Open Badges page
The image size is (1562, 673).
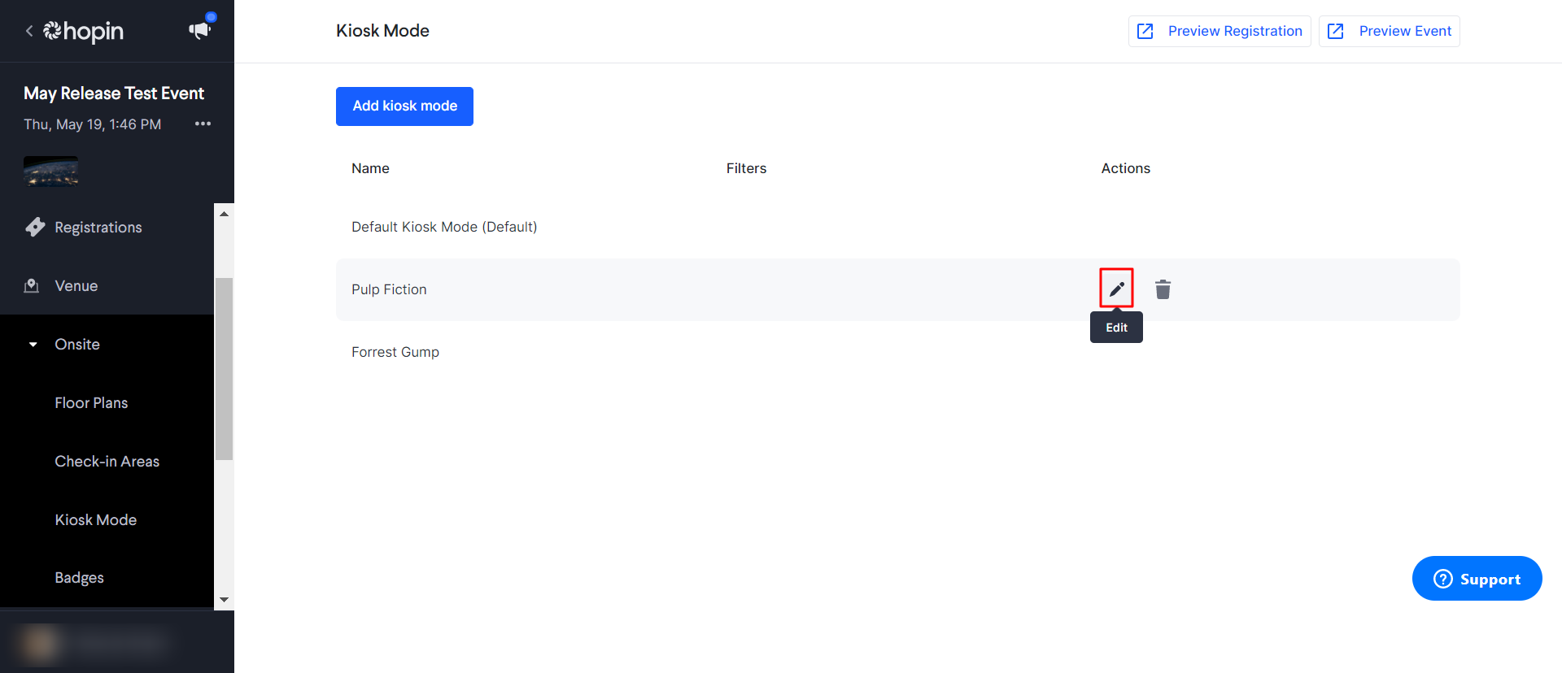(x=79, y=578)
